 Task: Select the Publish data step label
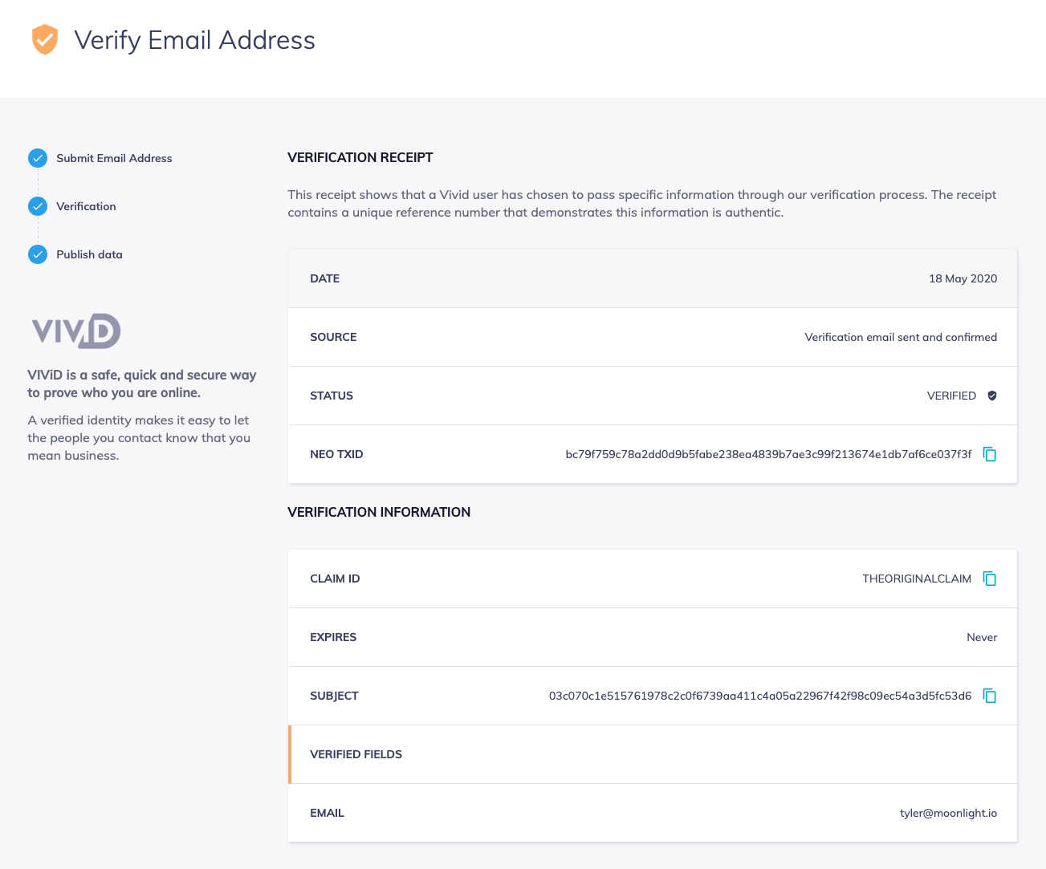coord(89,254)
